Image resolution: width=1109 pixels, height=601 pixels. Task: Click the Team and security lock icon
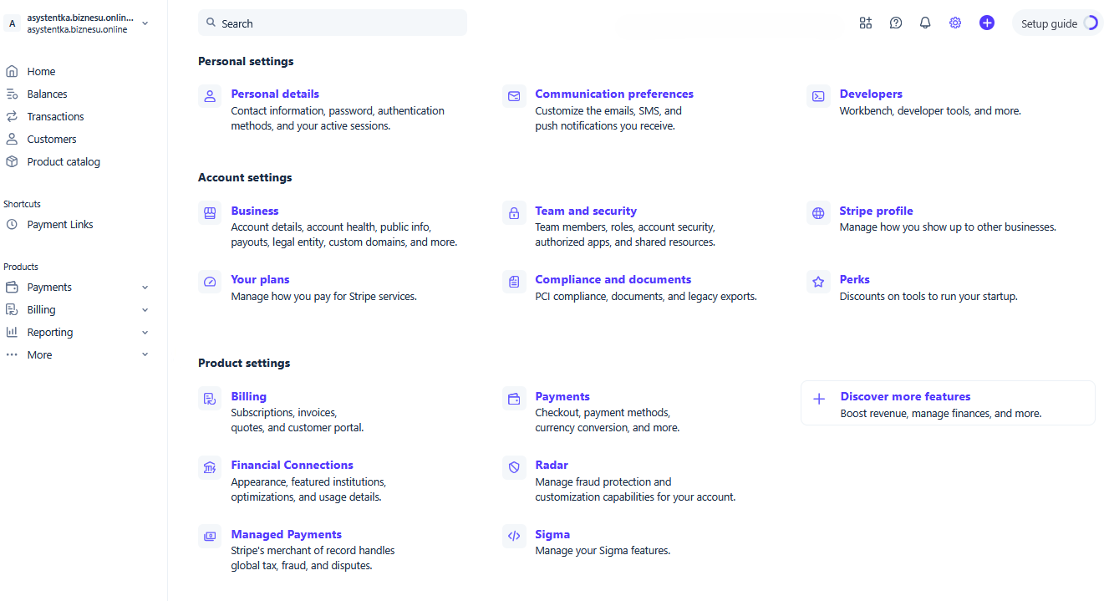[x=514, y=212]
